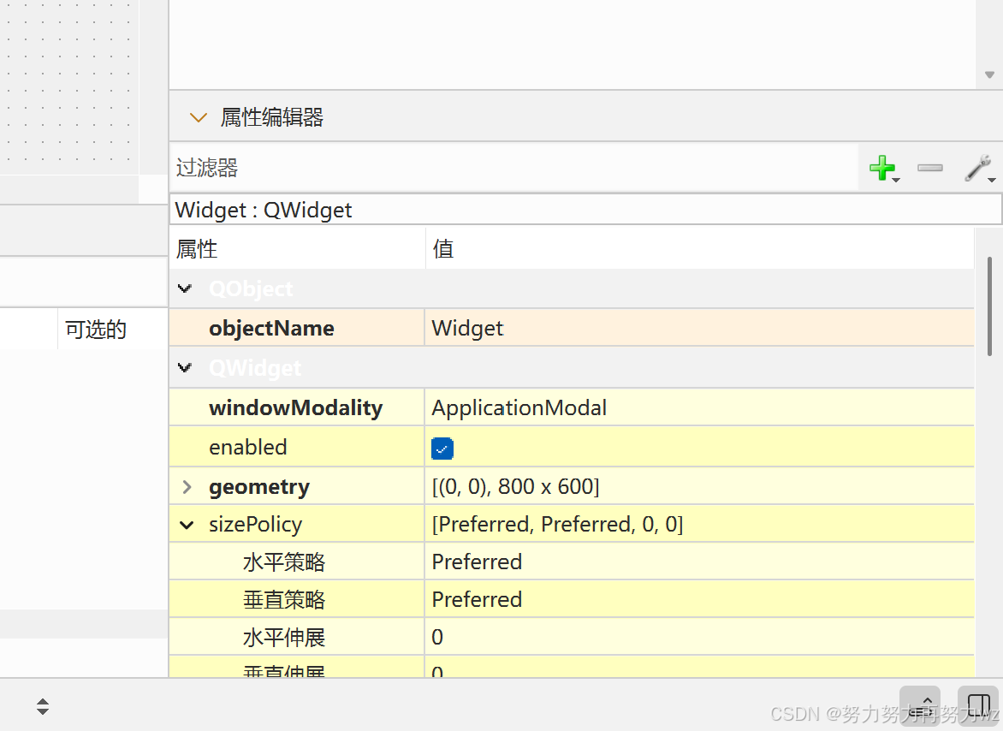Open the 水平策略 Preferred value dropdown
This screenshot has height=731, width=1003.
[x=699, y=562]
